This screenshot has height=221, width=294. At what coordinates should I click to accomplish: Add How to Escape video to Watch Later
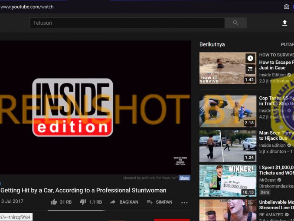[250, 58]
